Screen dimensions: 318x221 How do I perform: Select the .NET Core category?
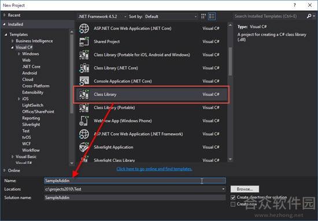tap(31, 67)
